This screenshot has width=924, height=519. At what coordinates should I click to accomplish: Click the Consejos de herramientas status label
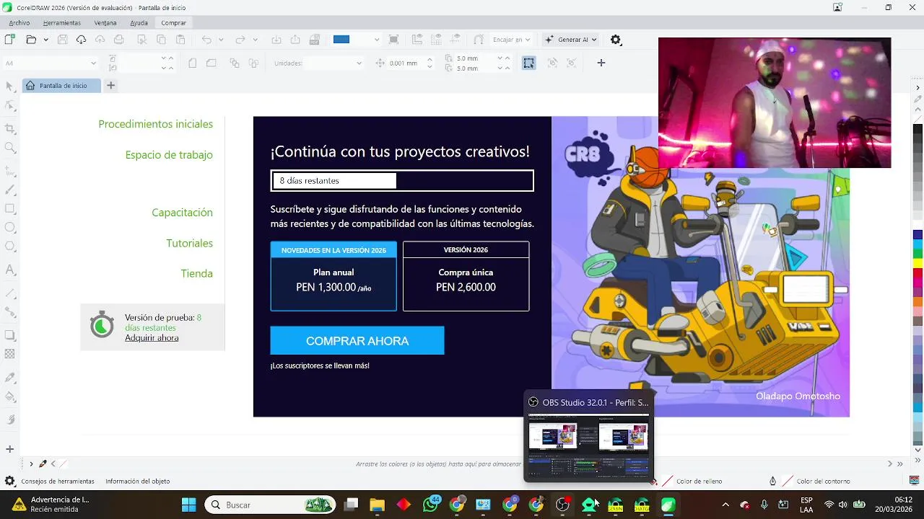click(x=58, y=481)
